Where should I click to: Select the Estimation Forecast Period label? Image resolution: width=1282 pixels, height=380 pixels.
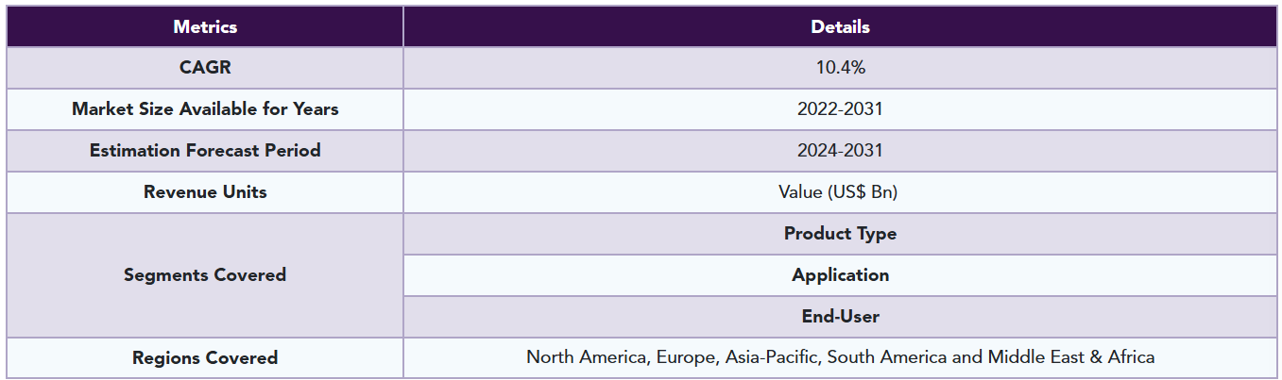tap(205, 151)
